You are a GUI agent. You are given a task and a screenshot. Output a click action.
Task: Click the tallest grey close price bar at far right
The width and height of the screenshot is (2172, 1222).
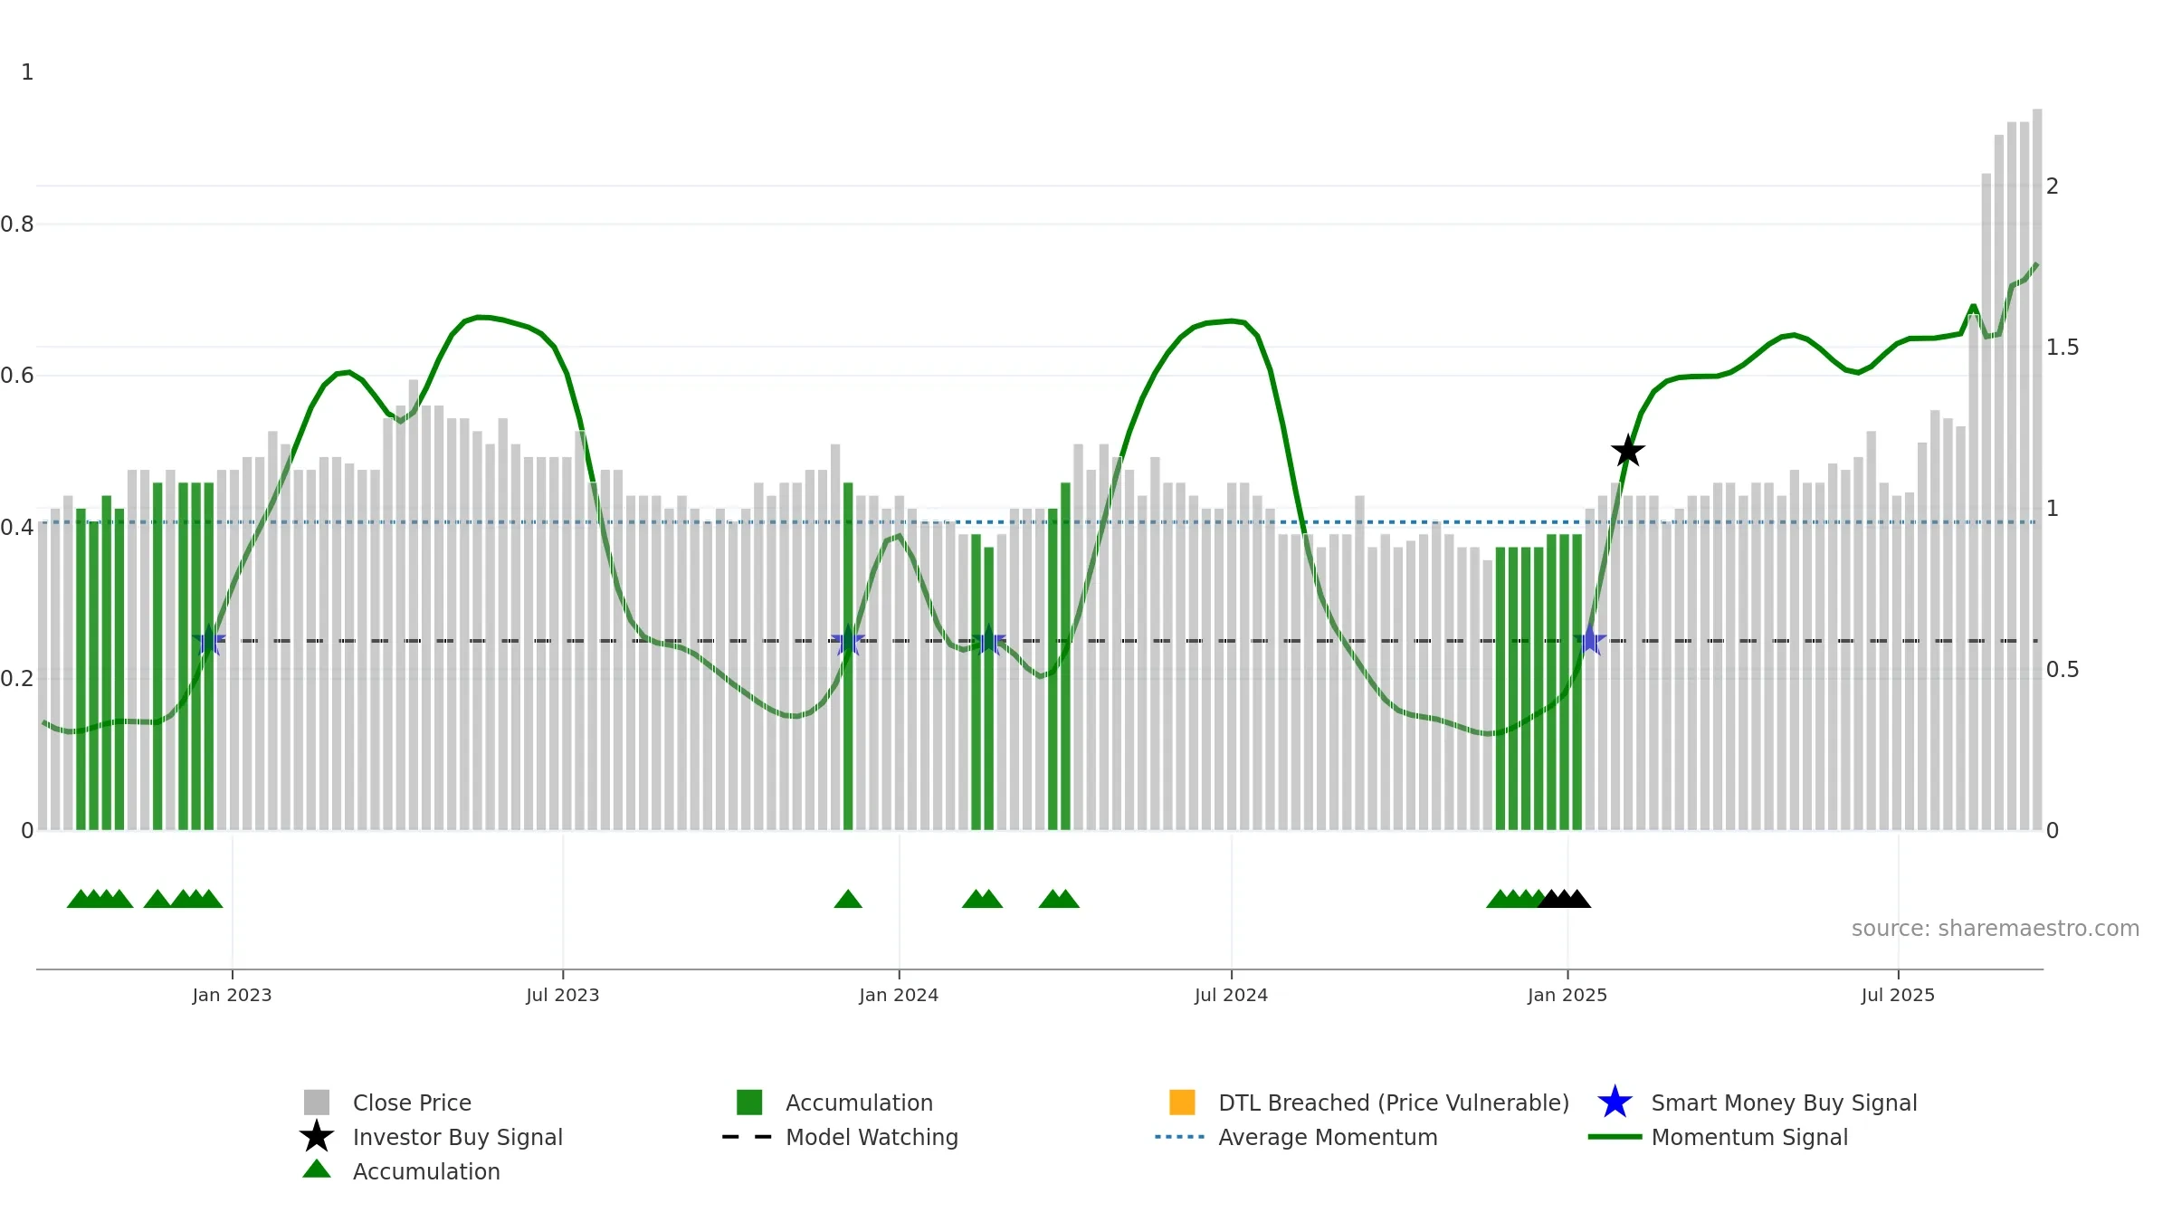(x=2037, y=470)
